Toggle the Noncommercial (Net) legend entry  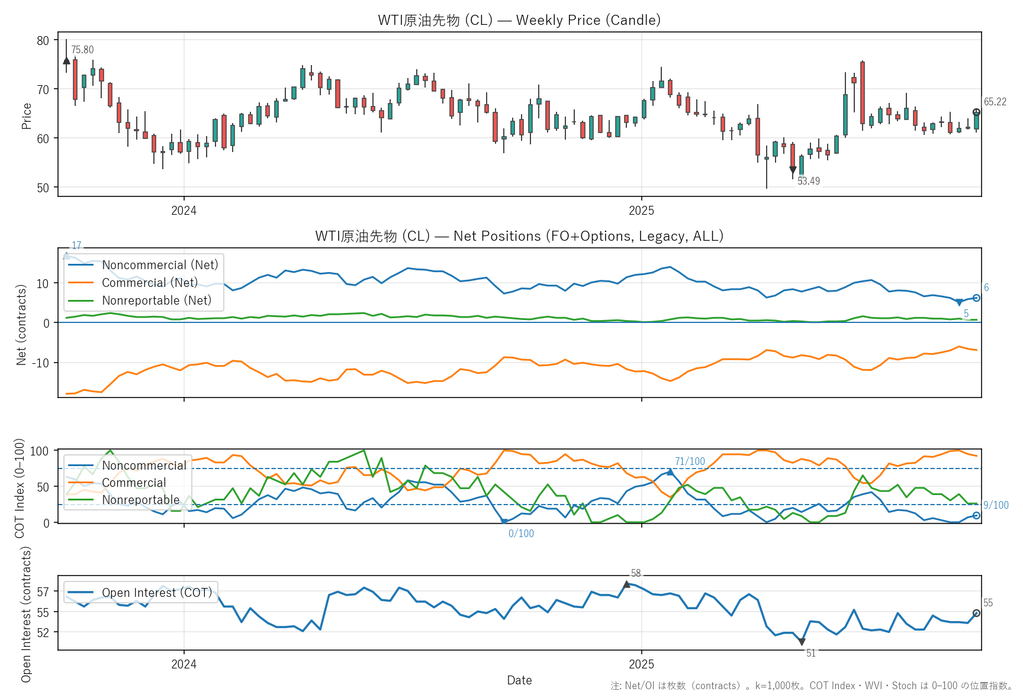160,265
